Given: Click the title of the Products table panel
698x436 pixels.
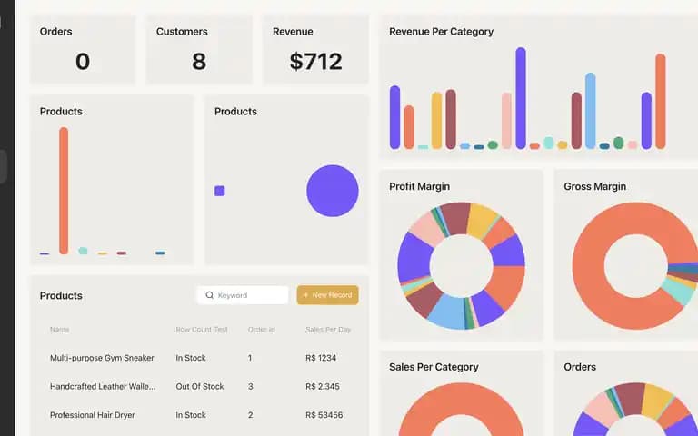Looking at the screenshot, I should [x=61, y=296].
